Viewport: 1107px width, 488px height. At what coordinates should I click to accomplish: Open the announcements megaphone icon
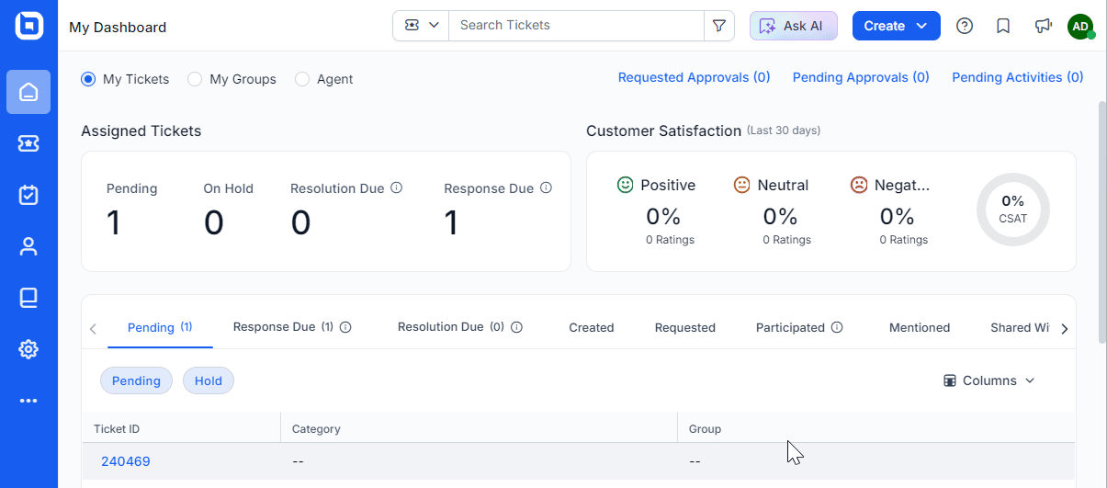1043,26
